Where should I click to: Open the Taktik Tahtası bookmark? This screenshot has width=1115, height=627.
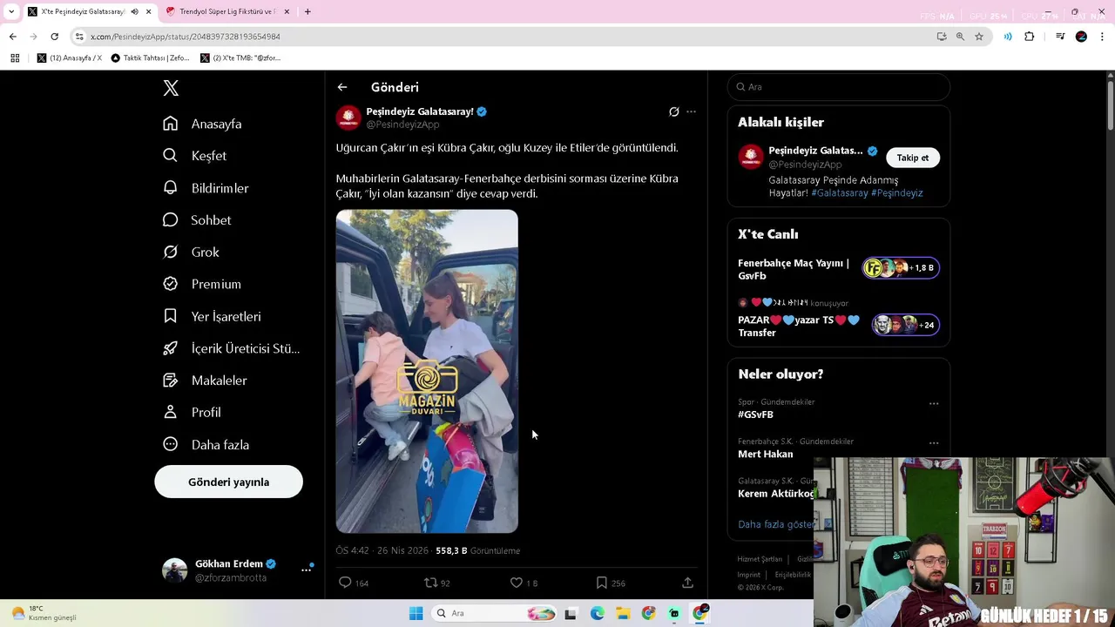[150, 57]
